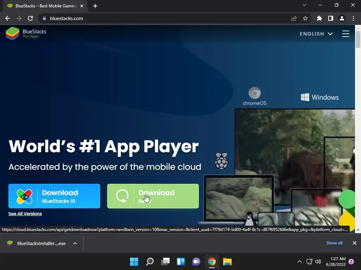361x270 pixels.
Task: Open a new browser tab
Action: [x=95, y=6]
